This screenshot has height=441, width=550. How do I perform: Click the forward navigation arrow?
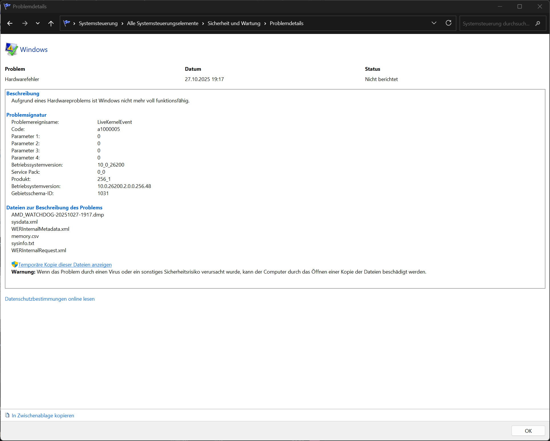(x=25, y=23)
